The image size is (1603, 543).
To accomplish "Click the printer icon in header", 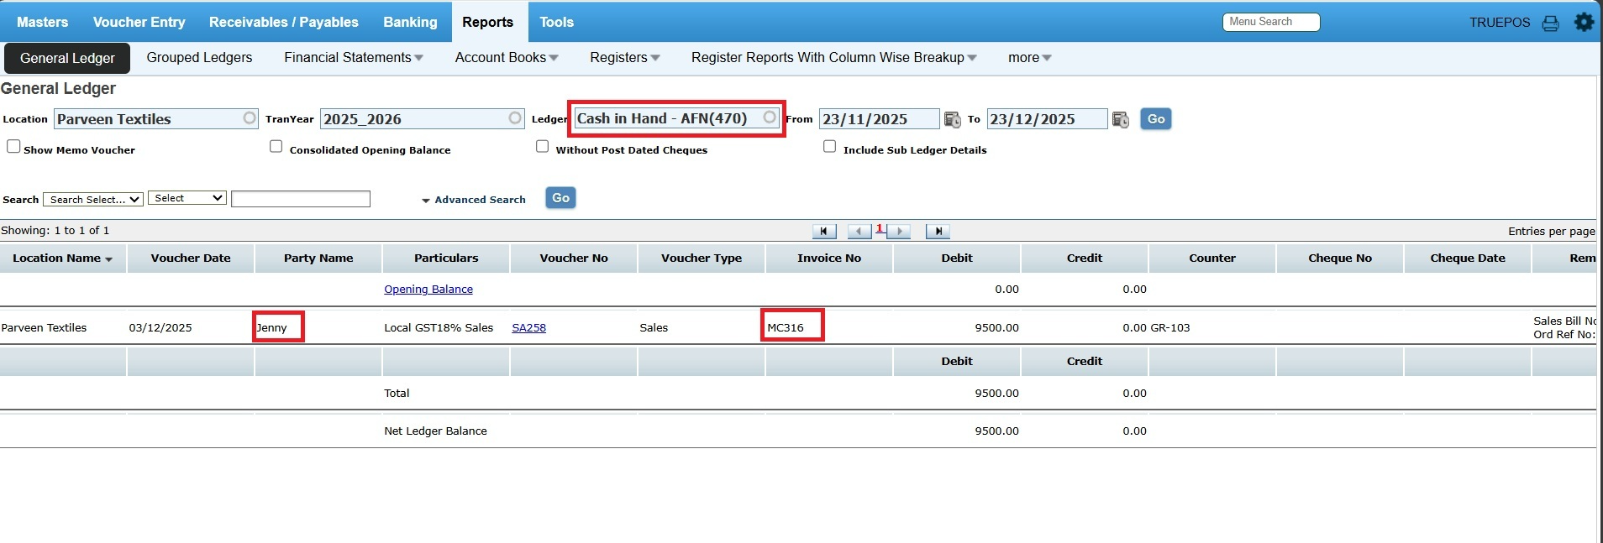I will [x=1550, y=23].
